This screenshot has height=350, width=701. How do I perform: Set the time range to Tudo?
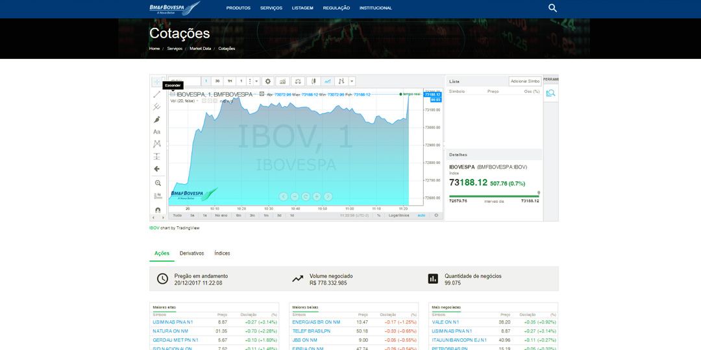[x=177, y=215]
